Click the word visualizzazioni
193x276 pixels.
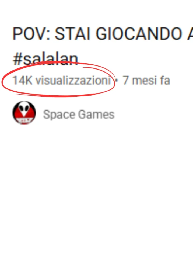pos(73,80)
